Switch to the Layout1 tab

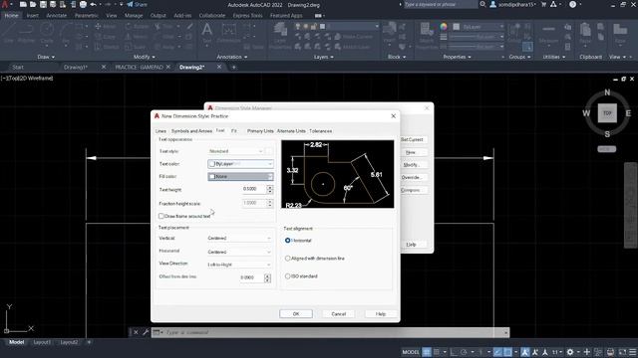click(x=42, y=342)
